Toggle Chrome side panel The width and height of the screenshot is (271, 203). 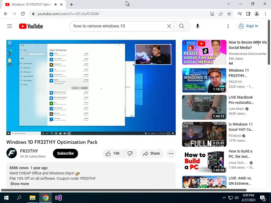pos(248,14)
